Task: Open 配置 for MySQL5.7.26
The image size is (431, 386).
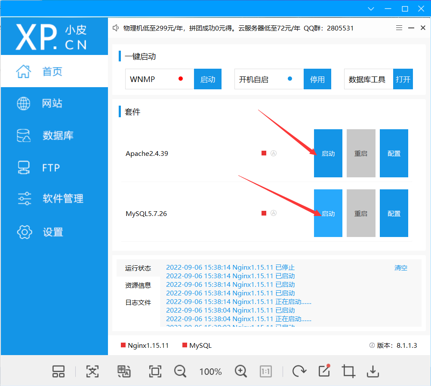Action: coord(394,213)
